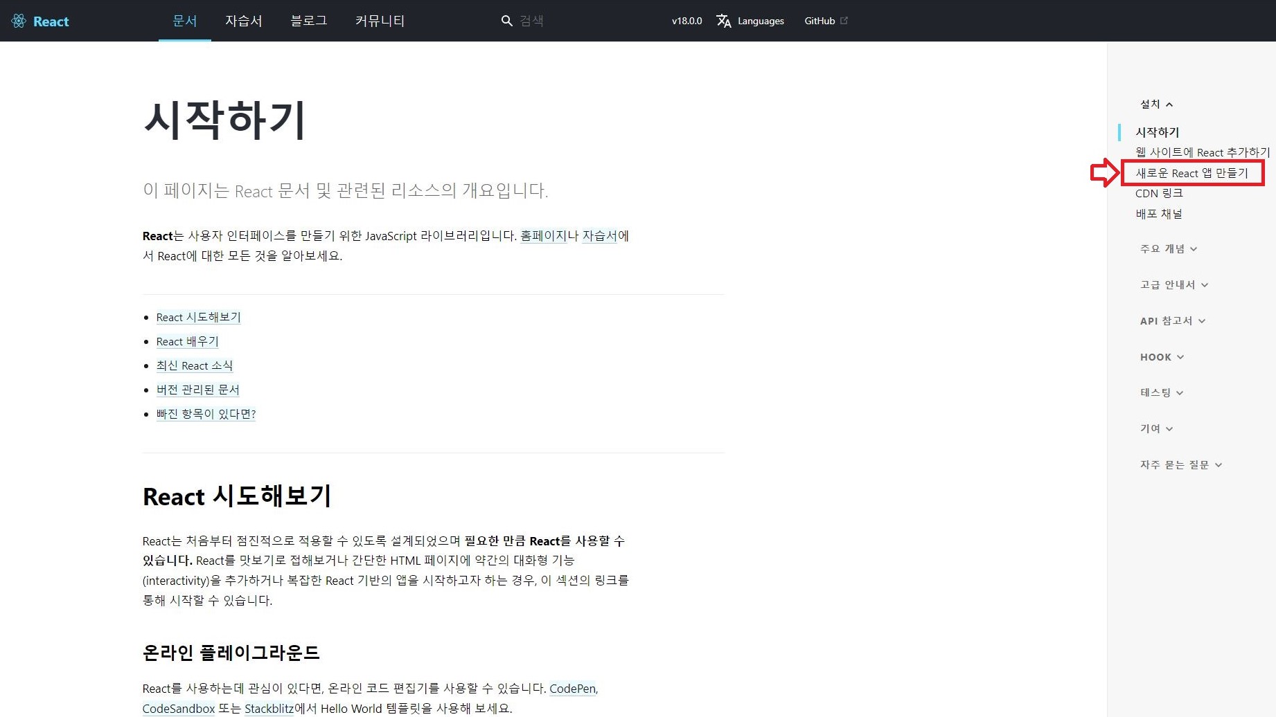Viewport: 1276px width, 717px height.
Task: Expand the HOOK sidebar section
Action: pyautogui.click(x=1162, y=357)
